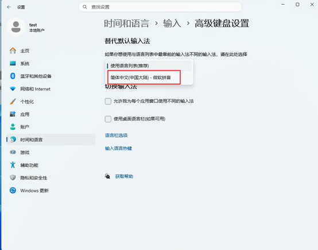Image resolution: width=318 pixels, height=250 pixels.
Task: Click the 系统 monitor icon
Action: click(x=13, y=63)
